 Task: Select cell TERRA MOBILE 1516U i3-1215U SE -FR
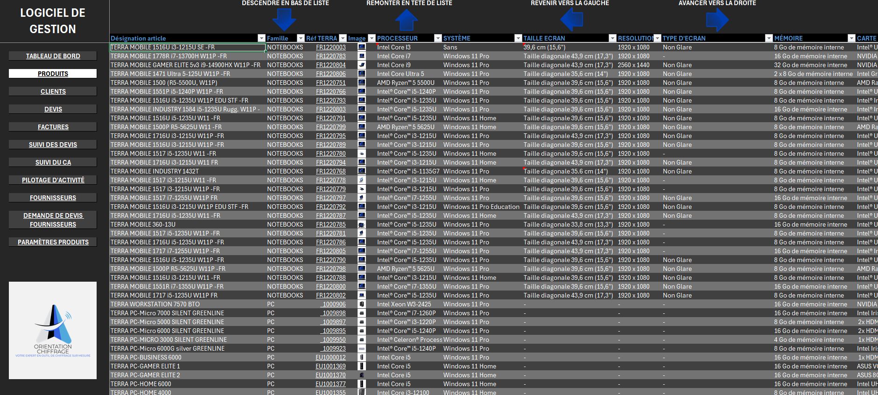coord(188,47)
